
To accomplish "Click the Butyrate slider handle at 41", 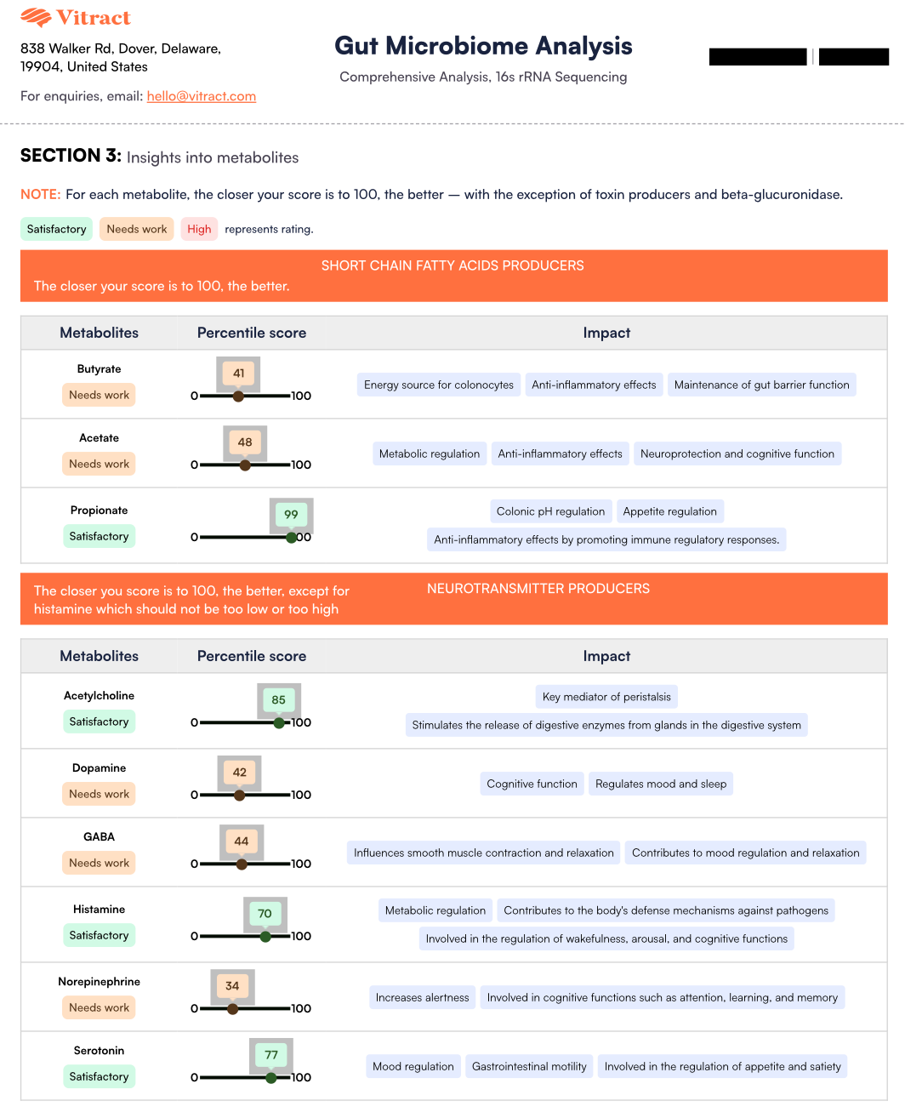I will 238,396.
